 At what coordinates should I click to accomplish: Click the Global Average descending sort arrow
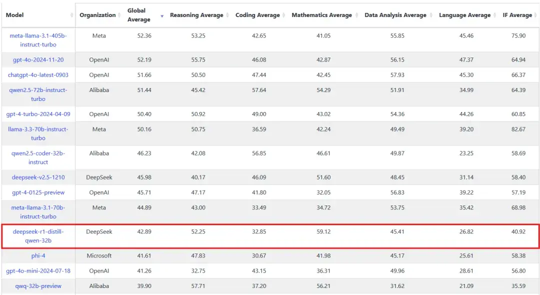pyautogui.click(x=161, y=16)
